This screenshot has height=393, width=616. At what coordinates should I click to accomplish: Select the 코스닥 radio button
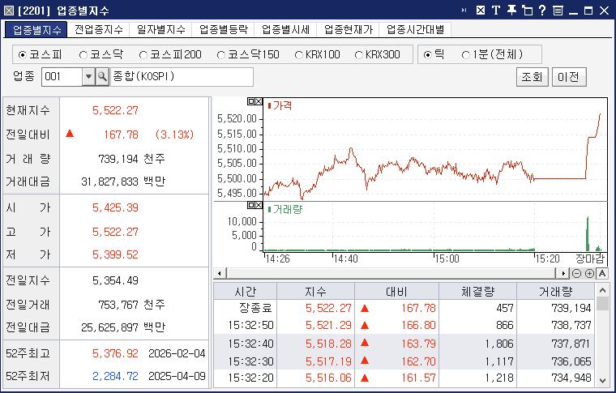pos(84,55)
